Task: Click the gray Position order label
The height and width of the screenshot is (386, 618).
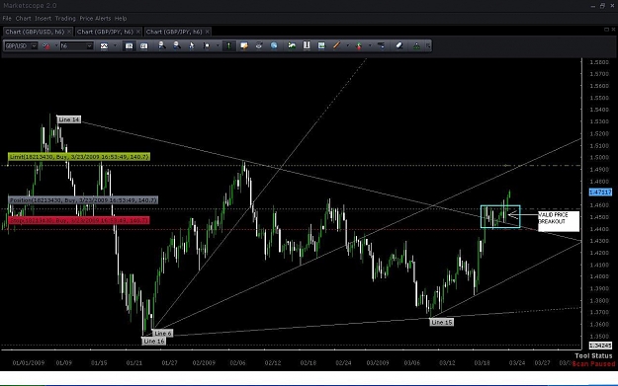Action: click(83, 200)
